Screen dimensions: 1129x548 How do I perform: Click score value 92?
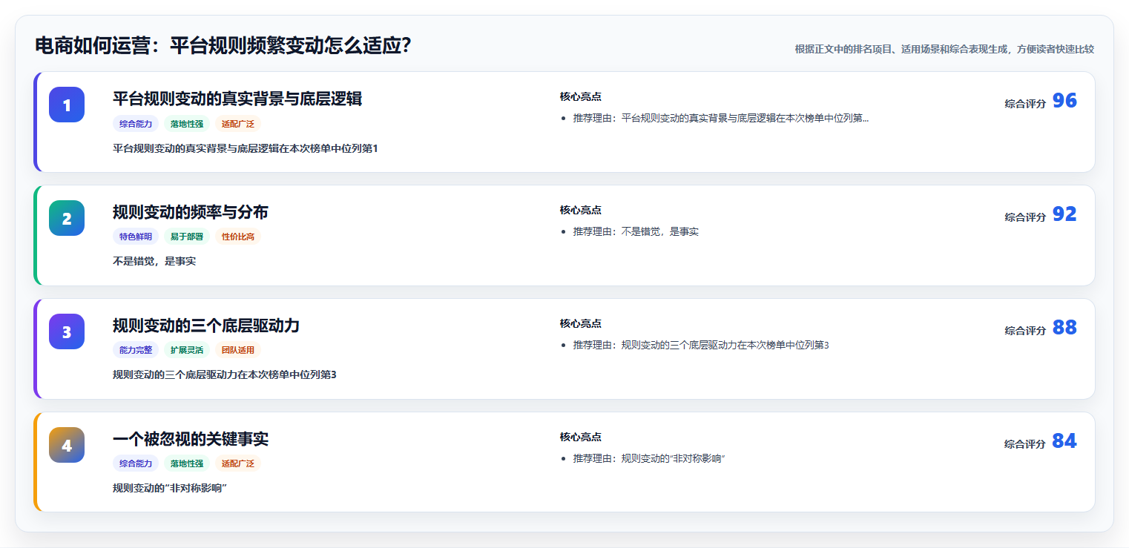pyautogui.click(x=1064, y=214)
